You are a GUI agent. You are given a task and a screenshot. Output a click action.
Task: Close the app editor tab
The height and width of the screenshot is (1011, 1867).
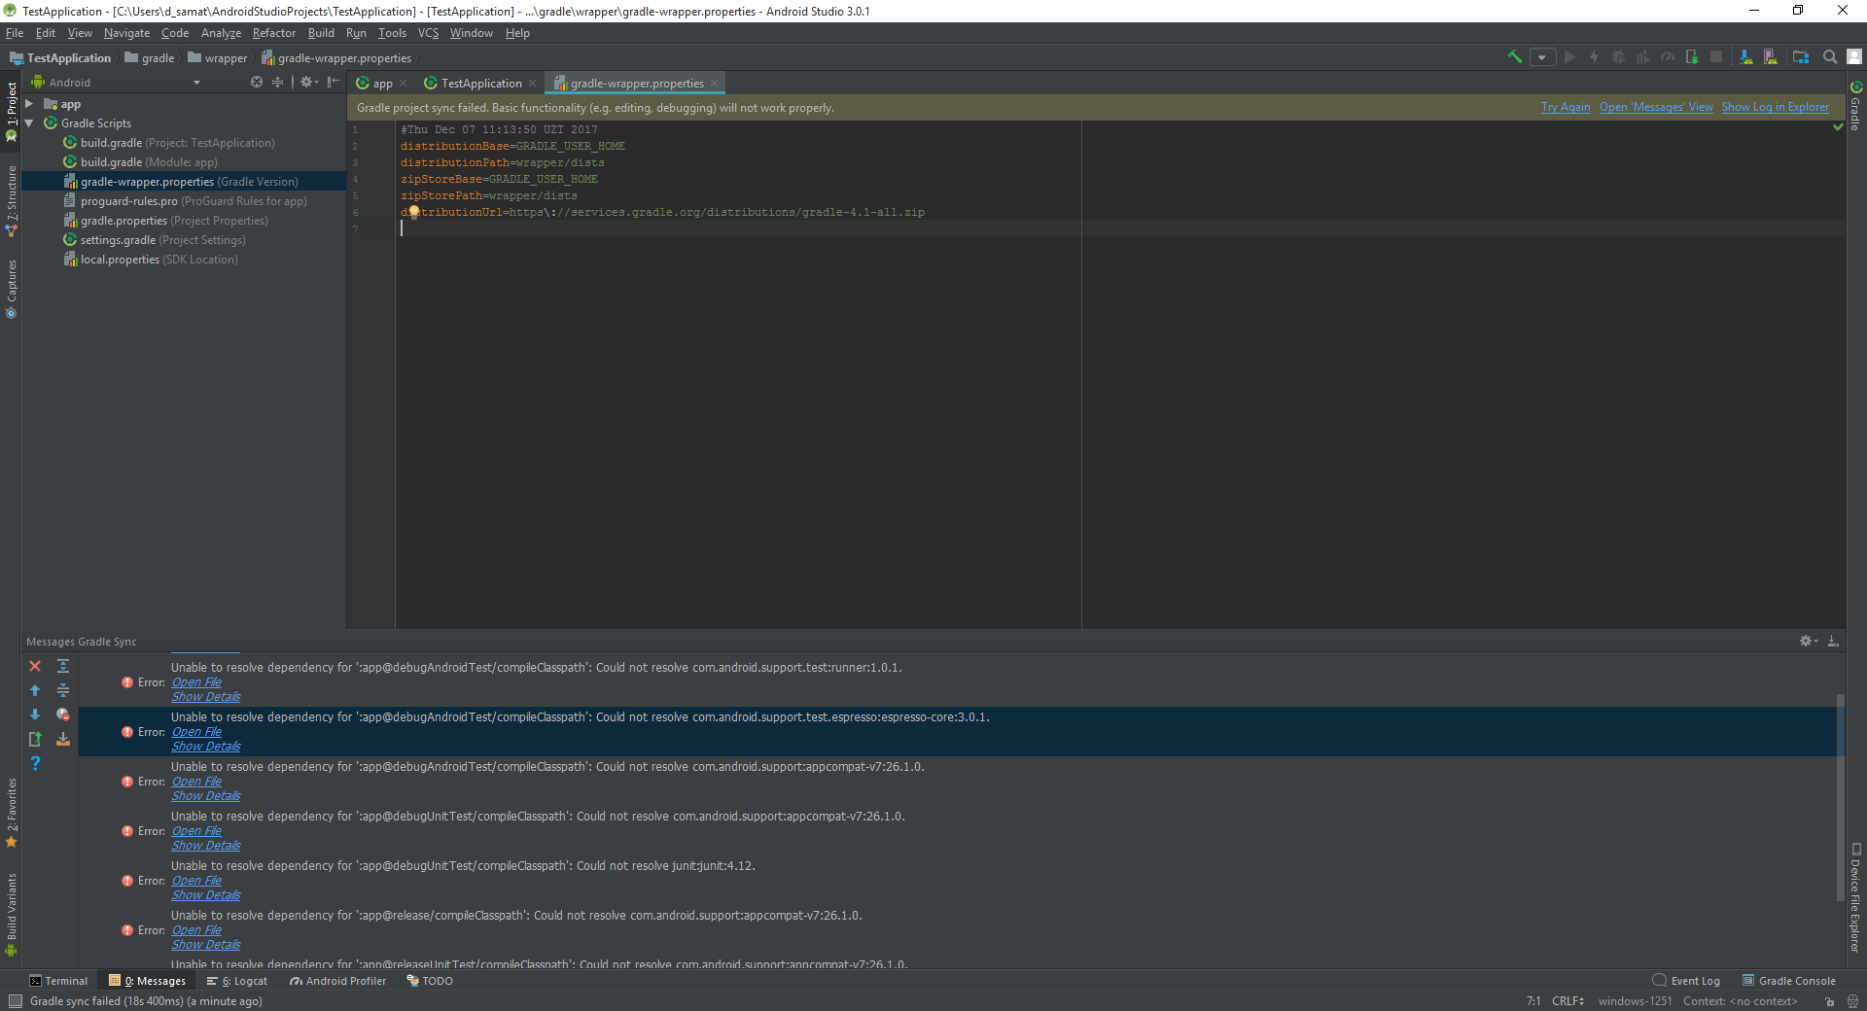tap(404, 84)
